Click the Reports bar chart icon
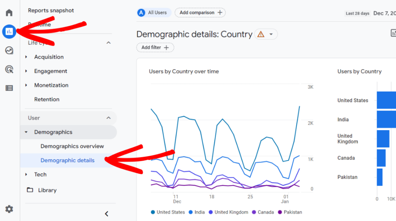This screenshot has width=396, height=221. [x=9, y=31]
